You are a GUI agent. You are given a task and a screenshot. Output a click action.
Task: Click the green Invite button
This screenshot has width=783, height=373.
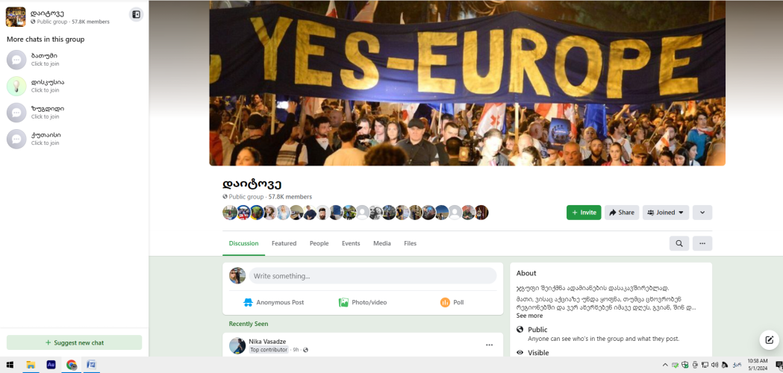[584, 212]
